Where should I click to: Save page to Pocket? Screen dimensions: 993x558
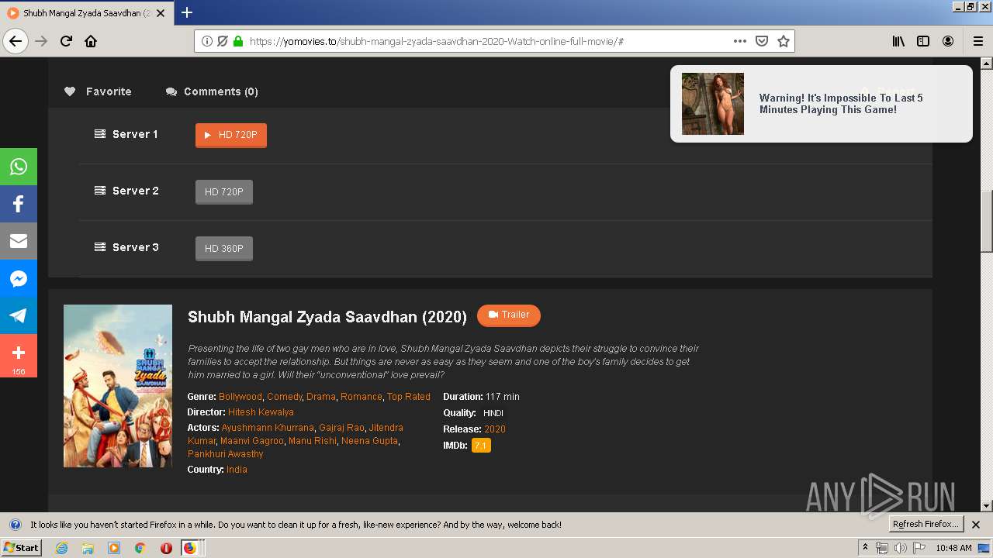(x=762, y=41)
